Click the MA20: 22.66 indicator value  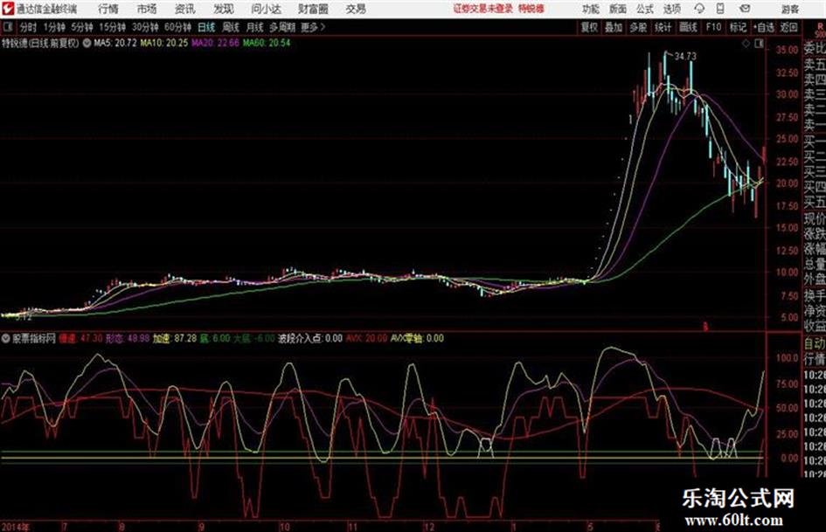tap(215, 43)
